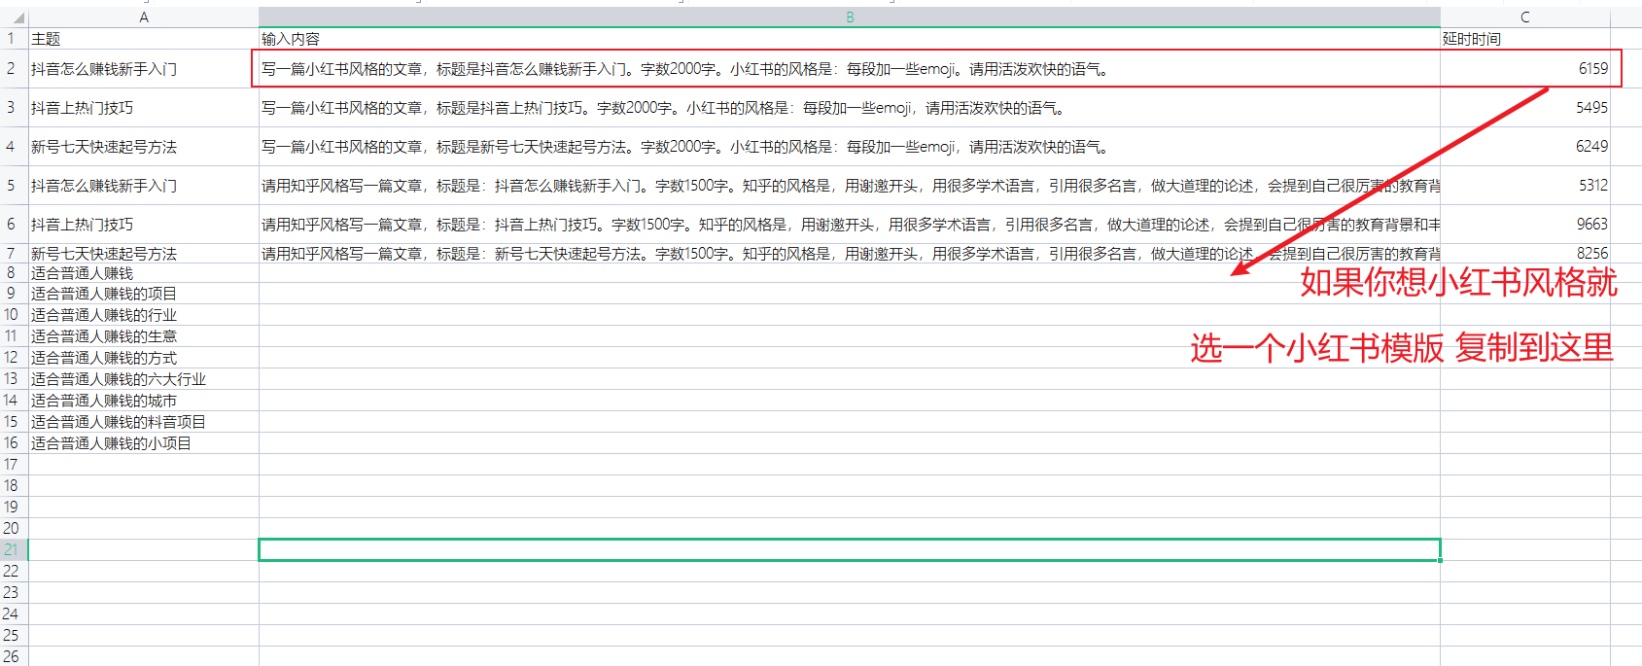Click the delay value 9663

point(1525,225)
